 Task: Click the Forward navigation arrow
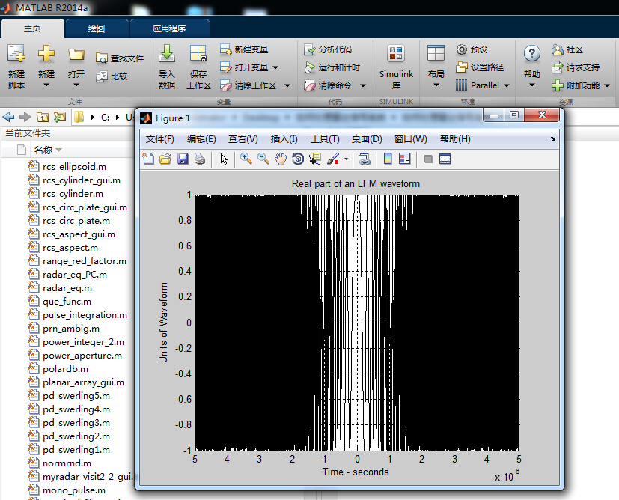coord(25,117)
